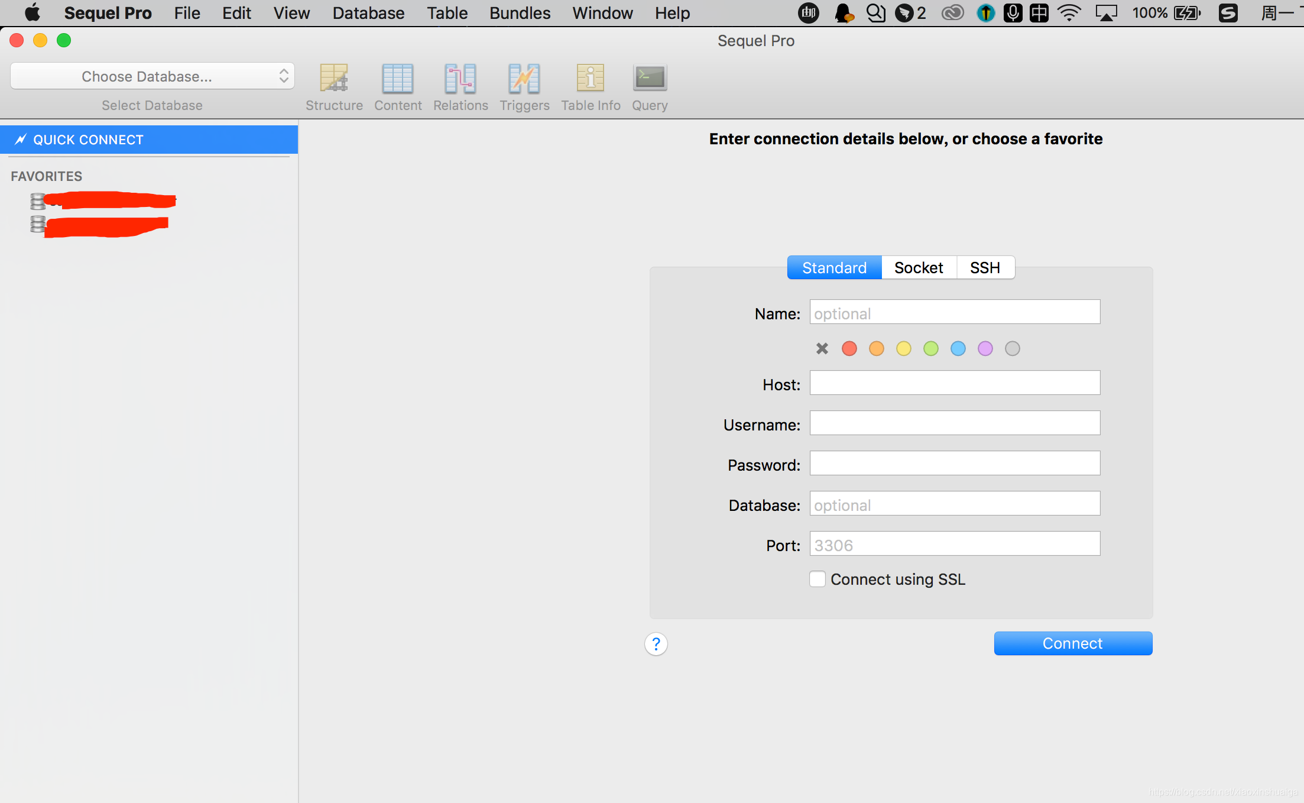Open the Bundles menu
Viewport: 1304px width, 803px height.
[520, 13]
